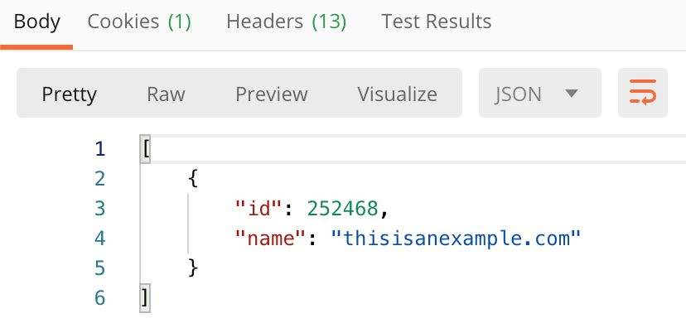Image resolution: width=686 pixels, height=323 pixels.
Task: Select the Preview view mode
Action: click(x=271, y=94)
